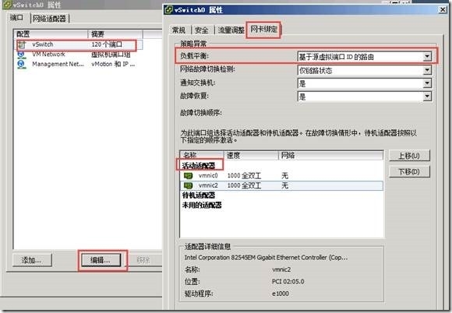Click the 摘要 column header
Viewport: 452px width, 313px height.
coord(115,34)
